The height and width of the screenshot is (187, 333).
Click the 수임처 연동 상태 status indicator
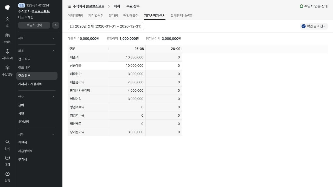(314, 6)
